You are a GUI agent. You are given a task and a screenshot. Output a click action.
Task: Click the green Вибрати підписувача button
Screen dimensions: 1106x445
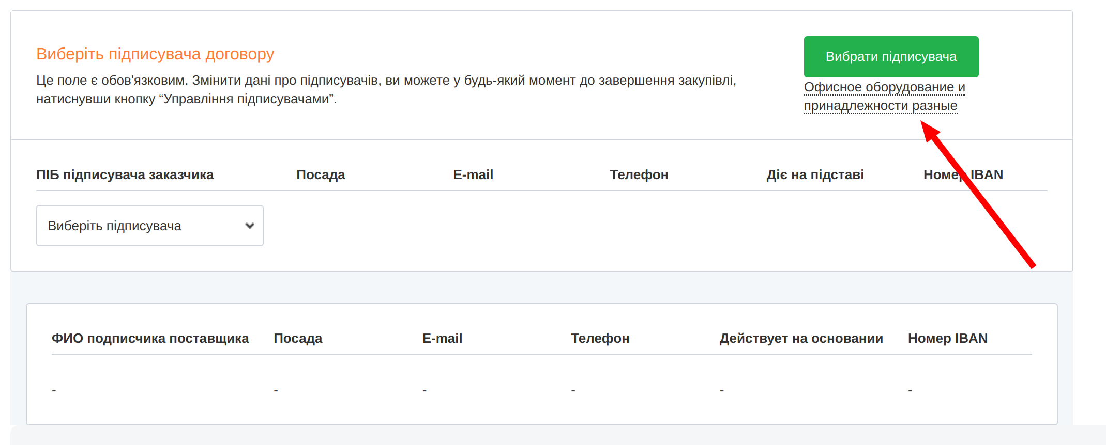pyautogui.click(x=890, y=57)
